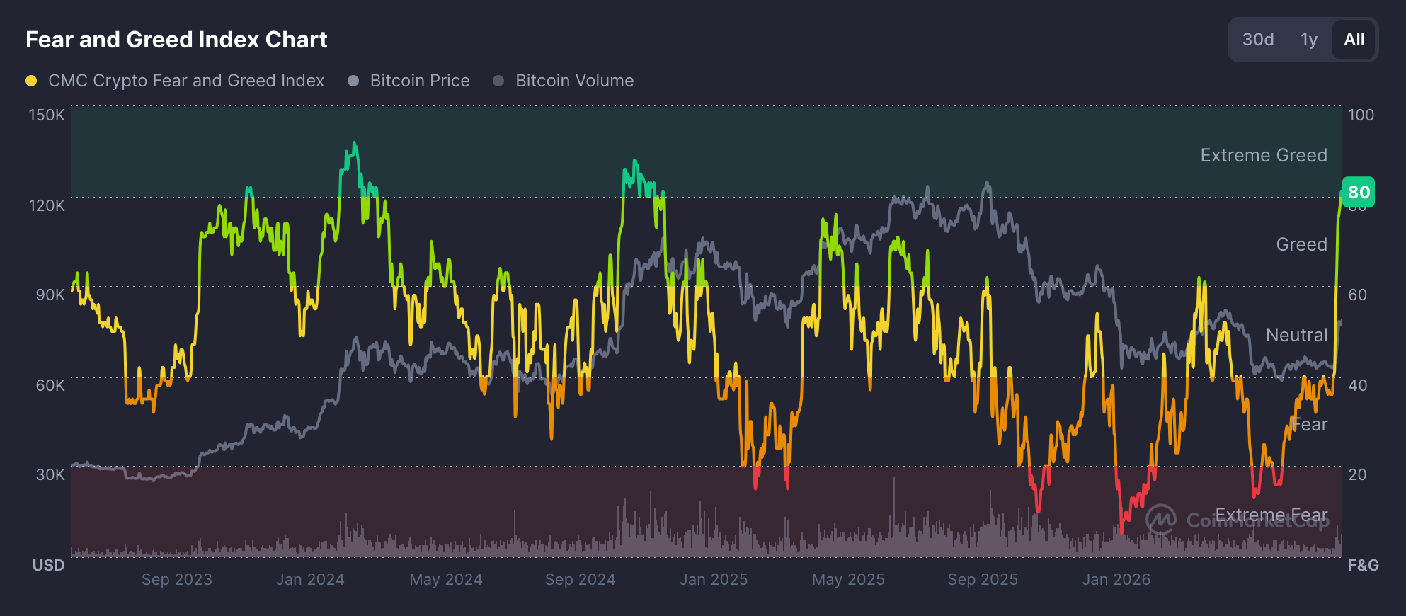The image size is (1406, 616).
Task: Click the Jan 2025 date label
Action: tap(714, 579)
